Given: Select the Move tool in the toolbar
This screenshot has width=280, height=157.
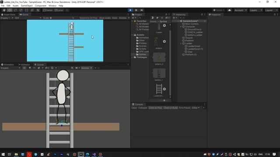Looking at the screenshot, I should (x=10, y=10).
